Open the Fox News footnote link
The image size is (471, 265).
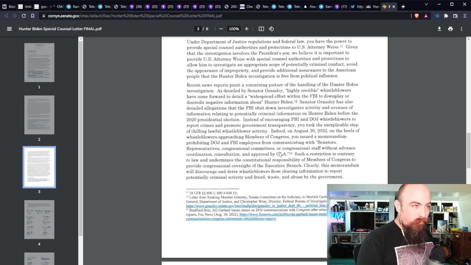click(x=283, y=214)
